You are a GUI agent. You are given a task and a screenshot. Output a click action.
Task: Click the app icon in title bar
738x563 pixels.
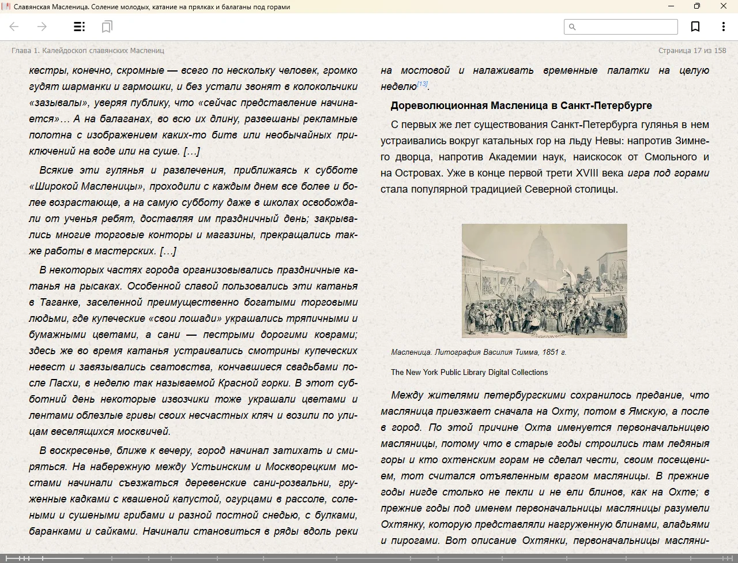click(x=6, y=6)
